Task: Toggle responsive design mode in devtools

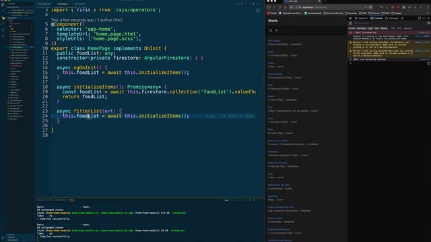Action: [x=419, y=18]
